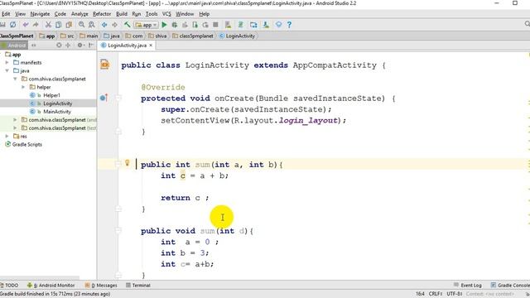The width and height of the screenshot is (530, 298).
Task: Click the Help question mark icon
Action: [x=289, y=25]
